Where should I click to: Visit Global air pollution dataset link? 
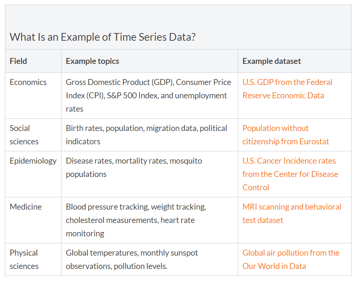(290, 253)
